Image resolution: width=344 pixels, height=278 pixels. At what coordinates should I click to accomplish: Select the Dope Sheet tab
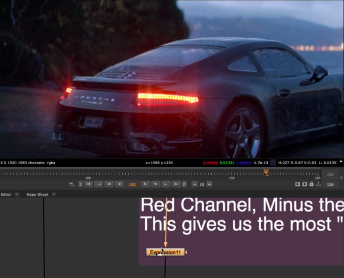tap(38, 194)
